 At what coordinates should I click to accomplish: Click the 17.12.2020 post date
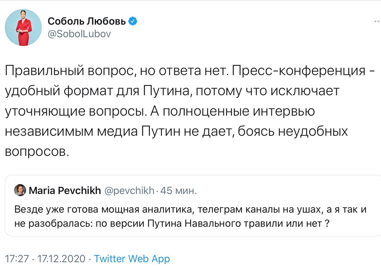pyautogui.click(x=61, y=259)
